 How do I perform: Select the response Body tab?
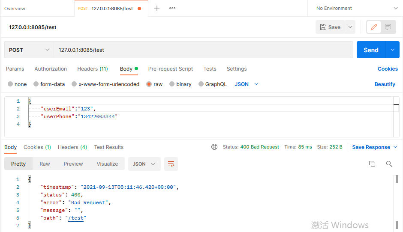(x=11, y=147)
